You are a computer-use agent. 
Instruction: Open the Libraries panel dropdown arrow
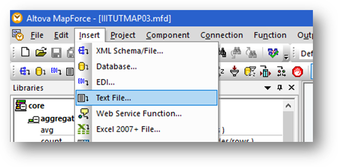point(267,88)
